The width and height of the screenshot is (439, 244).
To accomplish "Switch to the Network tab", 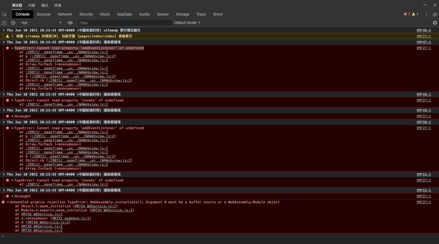I will tap(65, 14).
